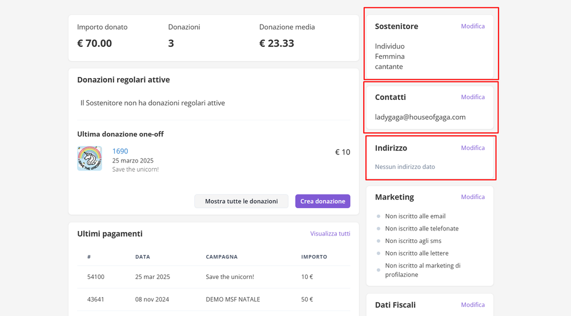Click the ladygaga@houseofgaga.com email address
The width and height of the screenshot is (571, 316).
click(x=420, y=117)
